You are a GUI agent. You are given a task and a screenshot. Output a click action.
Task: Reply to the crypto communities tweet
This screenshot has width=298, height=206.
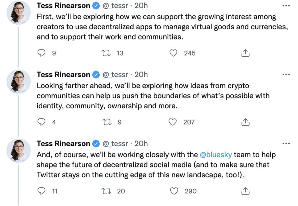coord(41,122)
